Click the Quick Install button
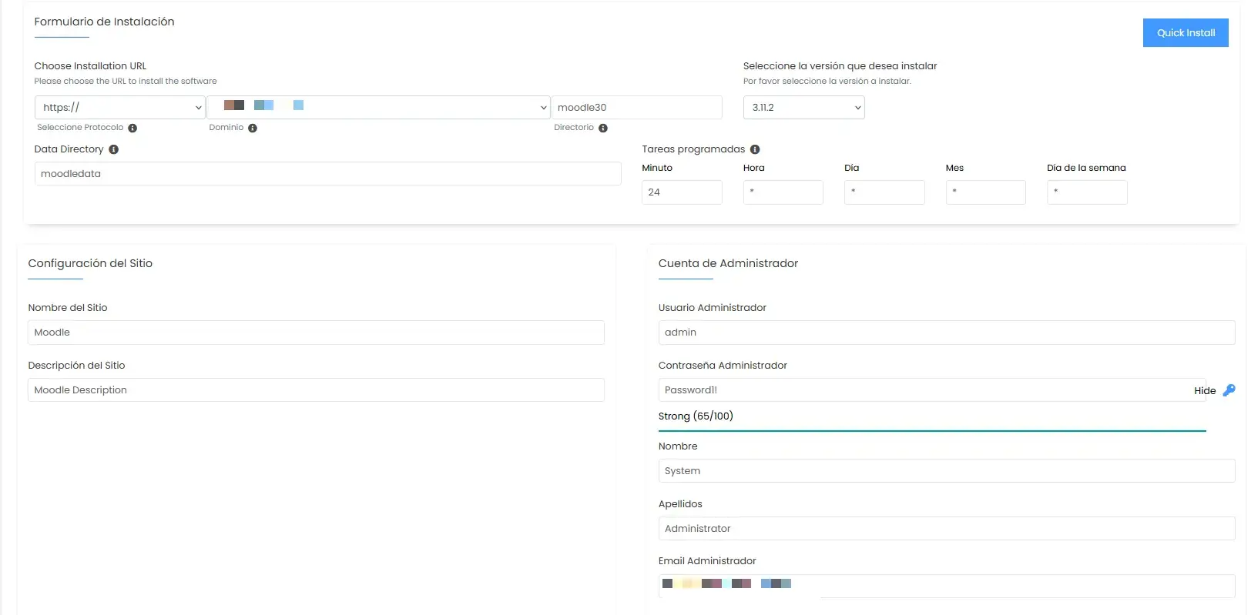The width and height of the screenshot is (1251, 615). 1185,32
